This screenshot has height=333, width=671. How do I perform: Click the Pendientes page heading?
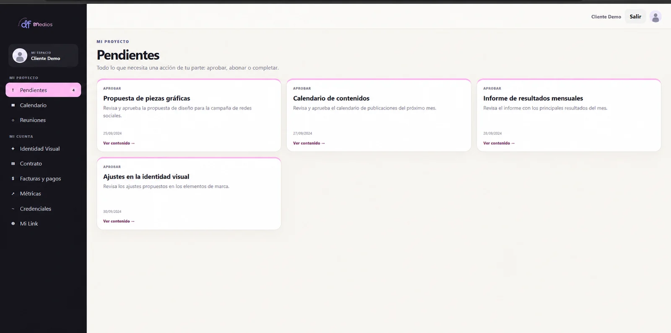(x=128, y=55)
